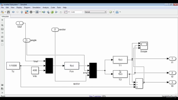This screenshot has width=178, height=100.
Task: Expand the gear icon dropdown arrow
Action: point(34,12)
